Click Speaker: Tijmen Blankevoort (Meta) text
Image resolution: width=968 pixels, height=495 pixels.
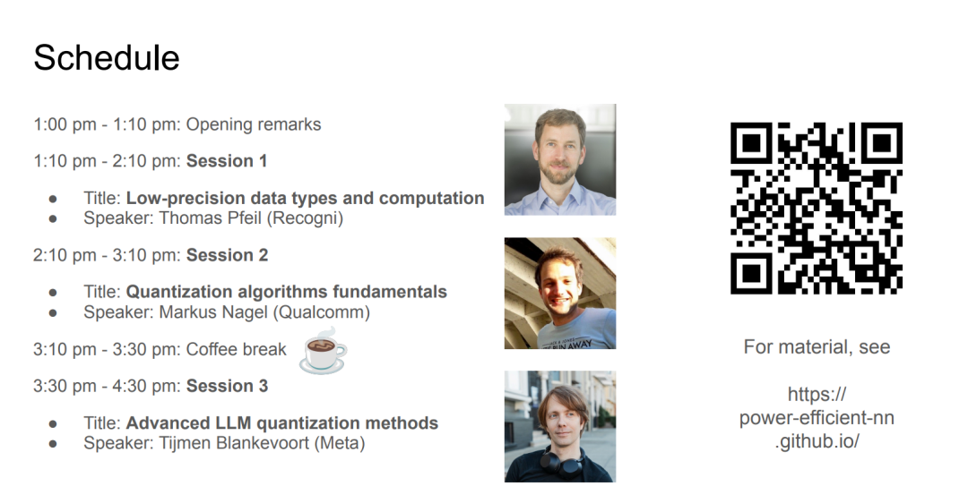(x=224, y=443)
